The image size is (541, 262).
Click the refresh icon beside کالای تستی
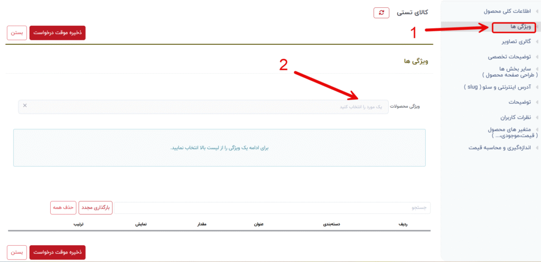381,13
